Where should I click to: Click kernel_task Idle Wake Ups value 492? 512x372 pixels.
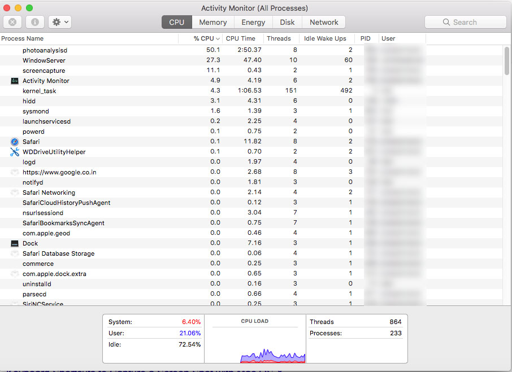346,91
